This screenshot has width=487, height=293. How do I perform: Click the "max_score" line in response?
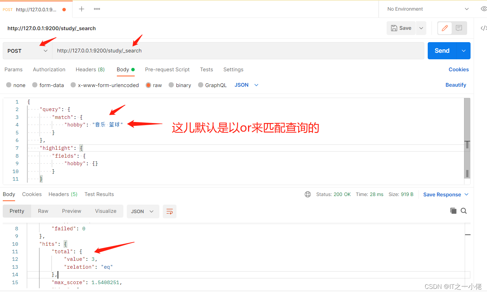pos(87,282)
